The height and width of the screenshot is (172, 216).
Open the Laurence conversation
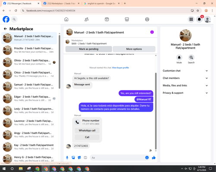tap(29, 123)
